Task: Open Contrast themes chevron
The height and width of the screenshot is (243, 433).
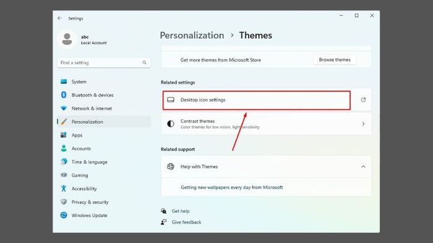Action: click(363, 124)
